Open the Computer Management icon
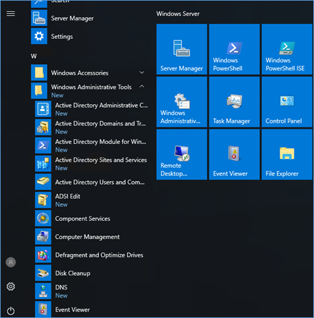The height and width of the screenshot is (318, 314). [43, 237]
